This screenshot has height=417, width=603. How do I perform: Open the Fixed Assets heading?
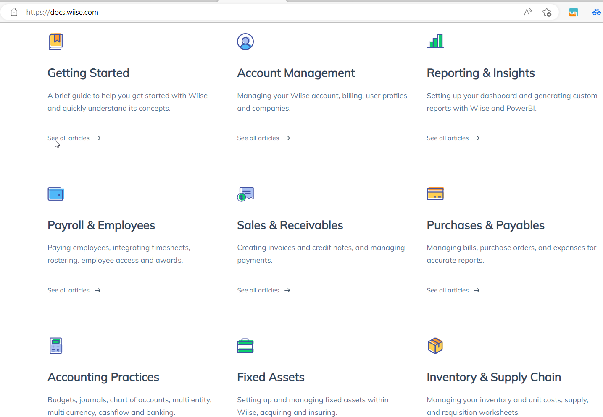(271, 377)
